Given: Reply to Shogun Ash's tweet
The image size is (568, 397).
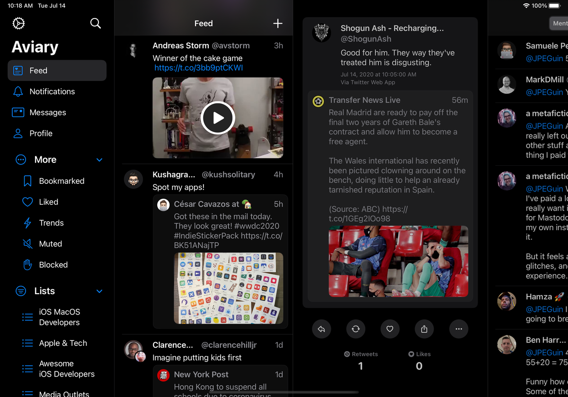Looking at the screenshot, I should click(321, 329).
